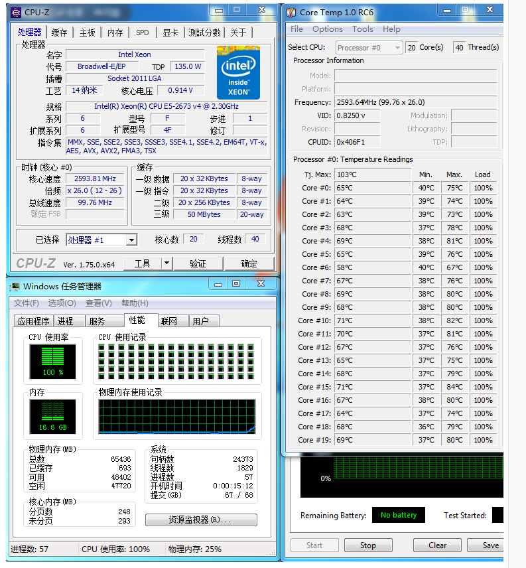Switch to the 进程 tab in Task Manager

[69, 321]
